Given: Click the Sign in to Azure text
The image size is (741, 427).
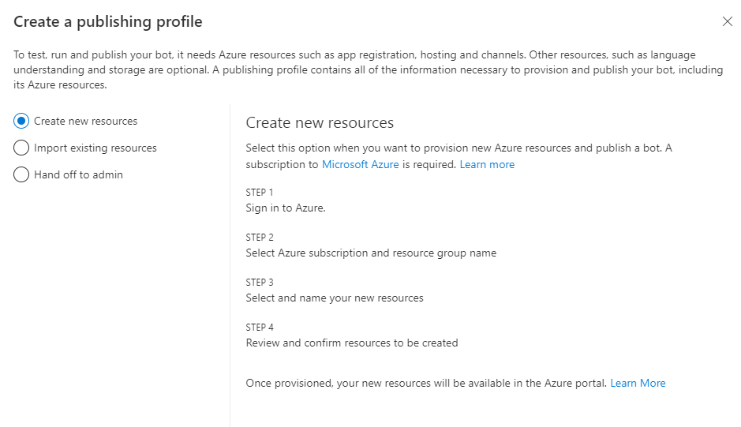Looking at the screenshot, I should [286, 208].
